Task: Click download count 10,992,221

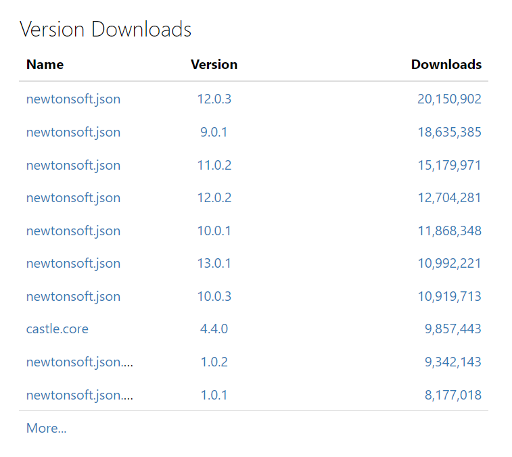Action: pos(449,264)
